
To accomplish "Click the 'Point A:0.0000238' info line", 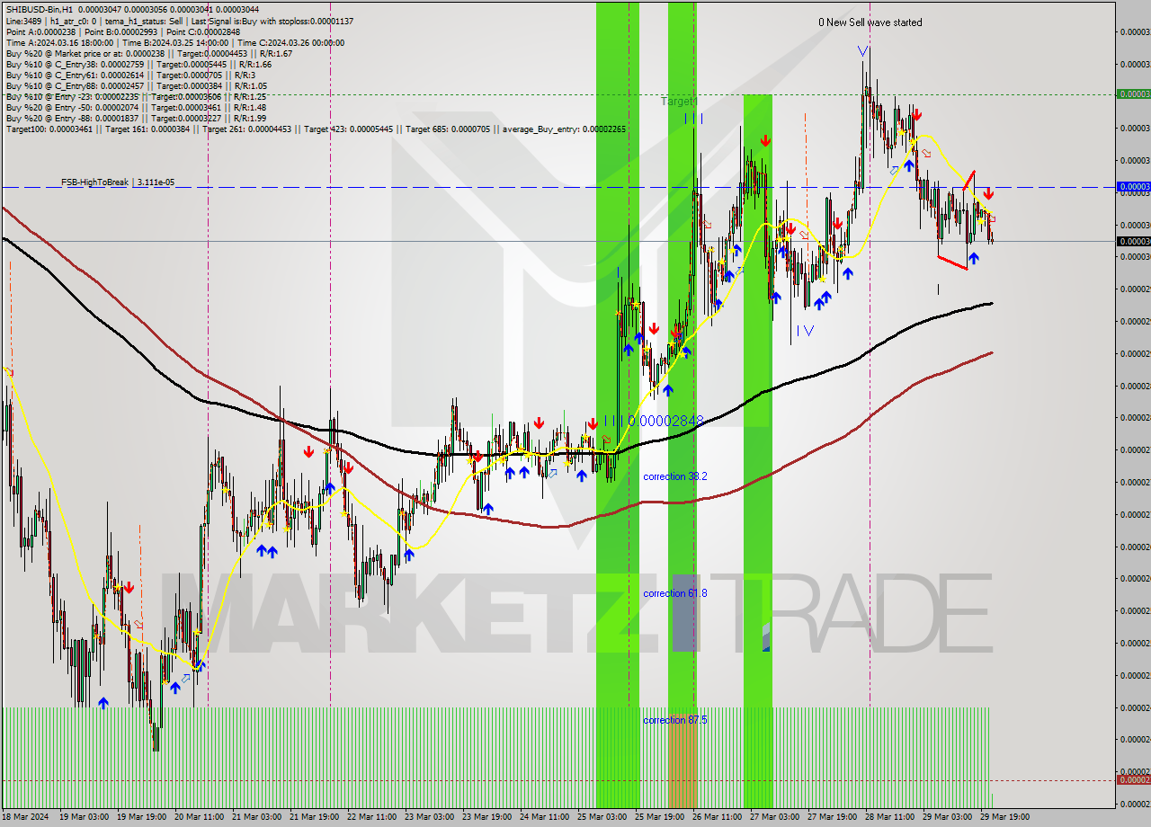I will (122, 31).
